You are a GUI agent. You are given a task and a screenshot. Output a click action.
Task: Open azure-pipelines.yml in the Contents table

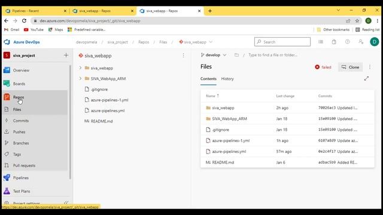pyautogui.click(x=229, y=151)
